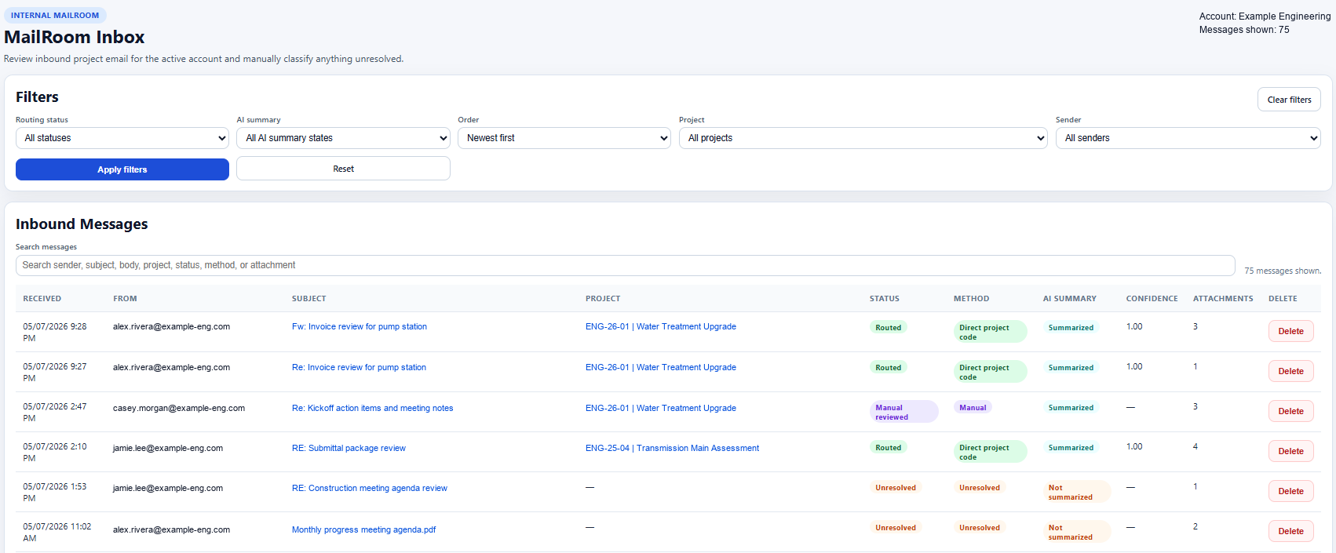Click the Routed status badge in the 9:28 PM row
This screenshot has height=553, width=1336.
point(889,327)
